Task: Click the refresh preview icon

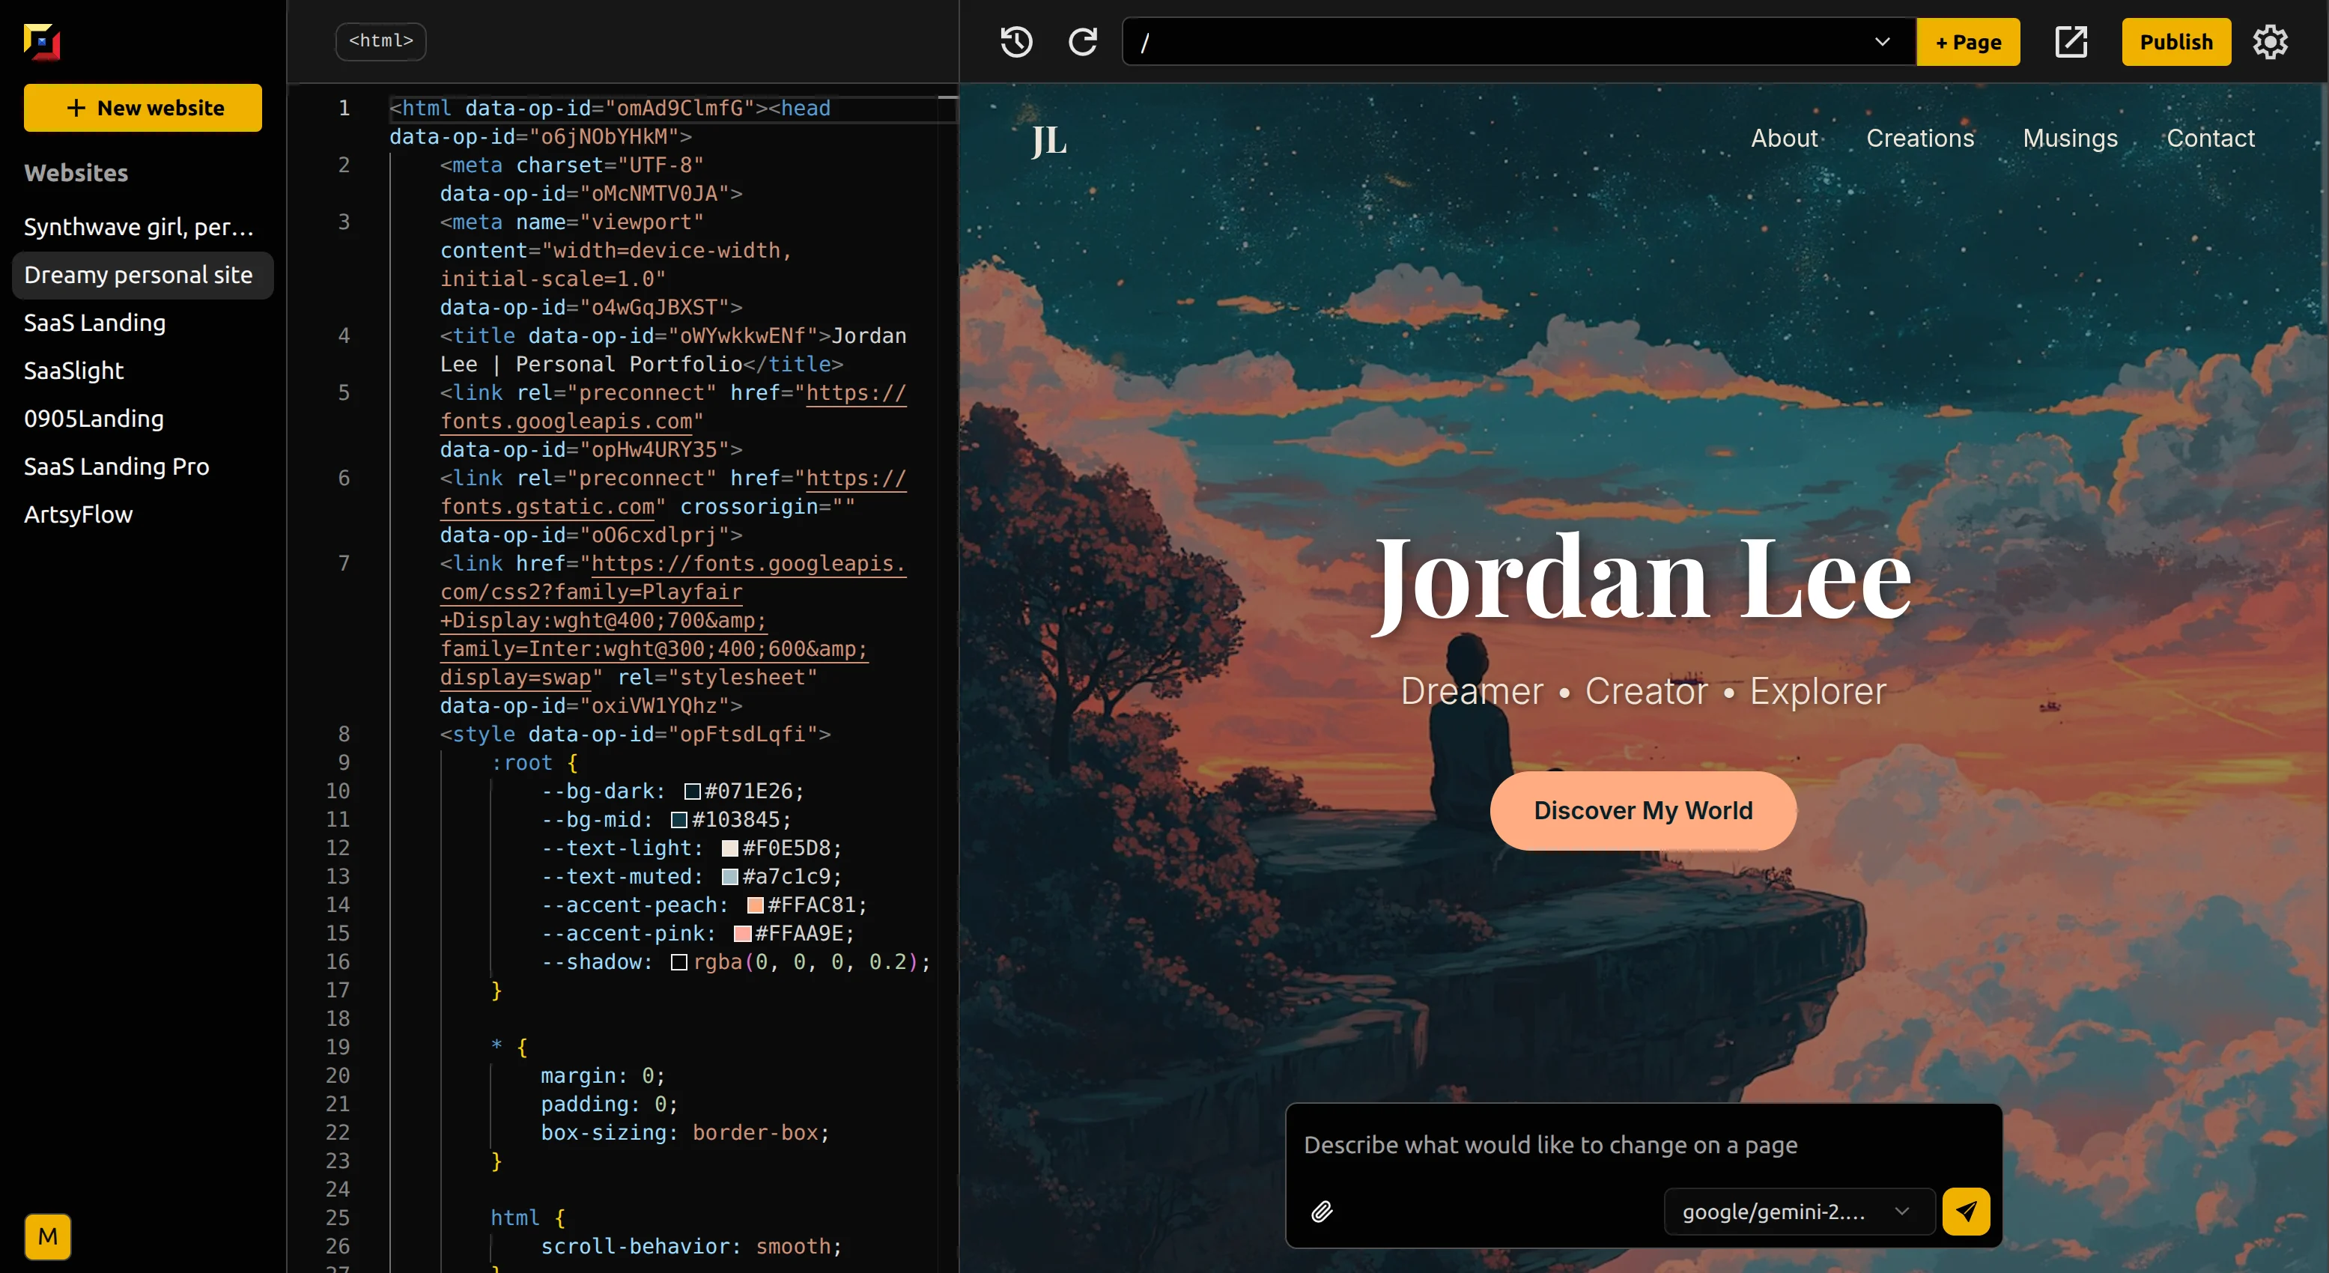Action: tap(1082, 42)
